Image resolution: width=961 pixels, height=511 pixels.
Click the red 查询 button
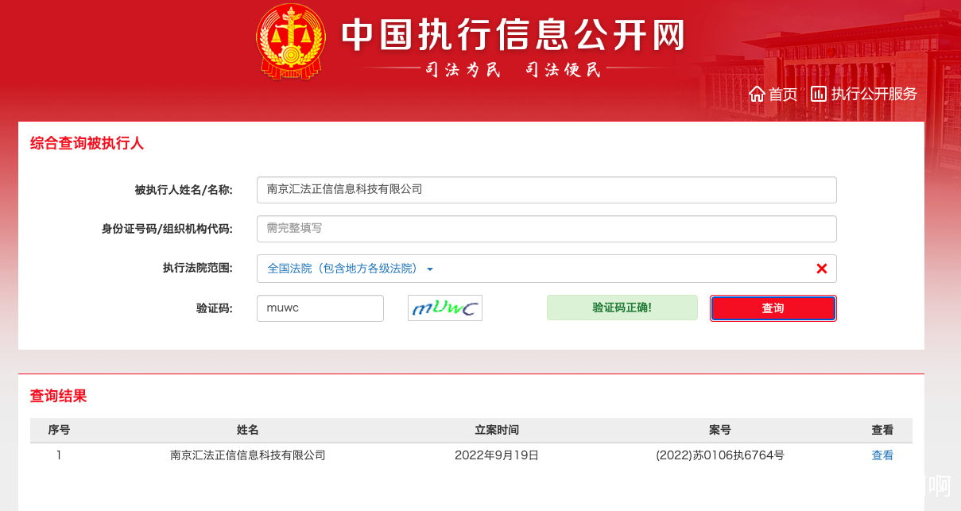click(x=773, y=308)
